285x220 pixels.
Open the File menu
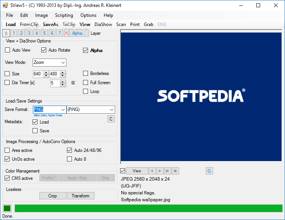pyautogui.click(x=10, y=15)
